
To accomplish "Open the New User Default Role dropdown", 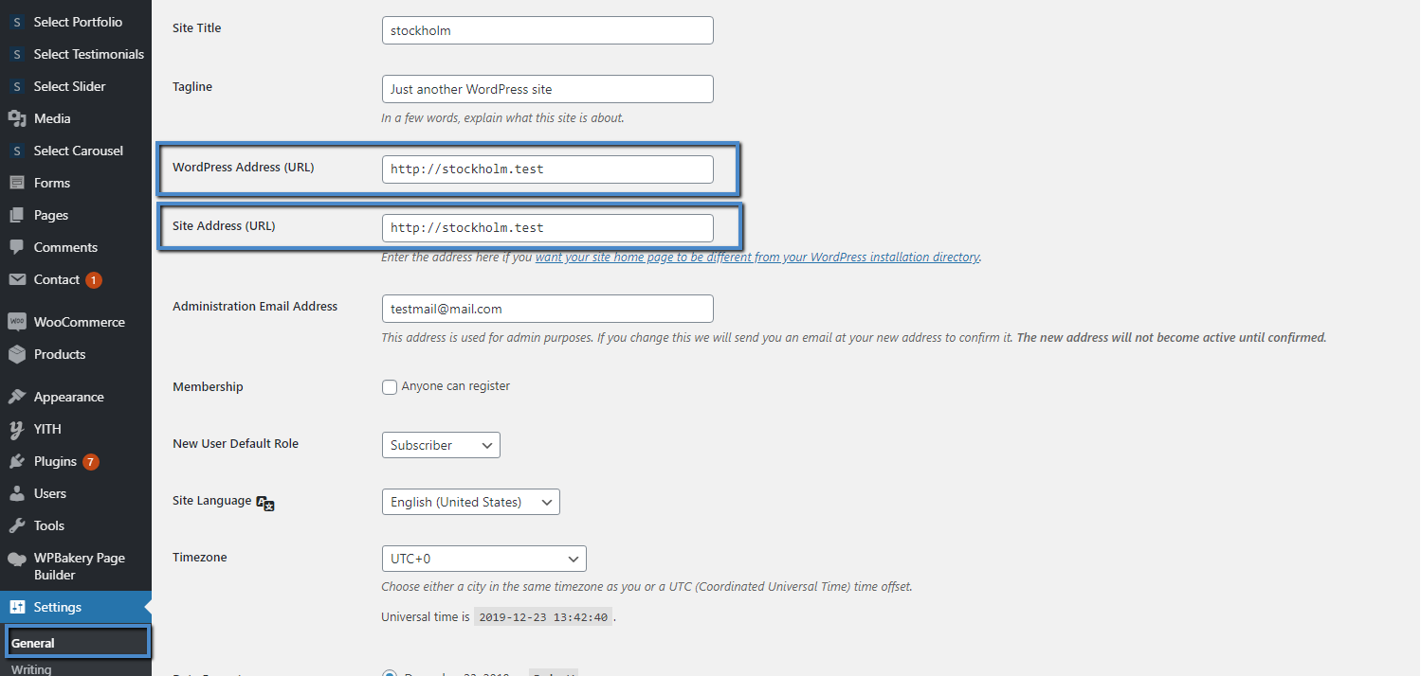I will pyautogui.click(x=441, y=445).
